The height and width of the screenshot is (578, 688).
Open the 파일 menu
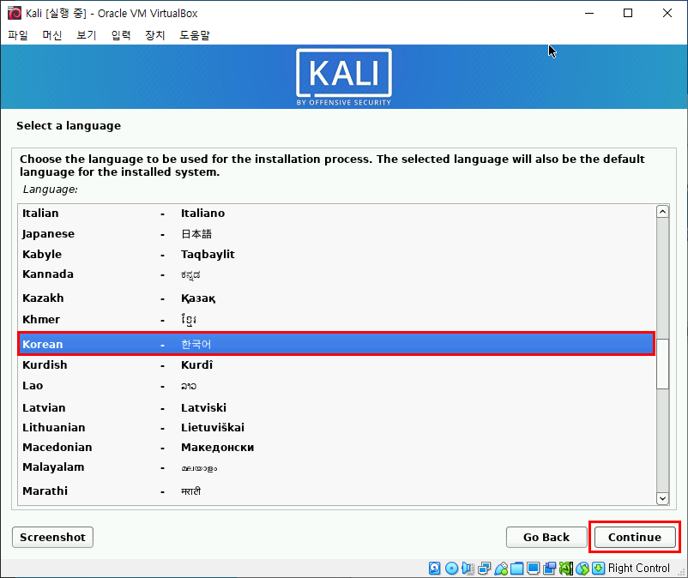coord(18,34)
